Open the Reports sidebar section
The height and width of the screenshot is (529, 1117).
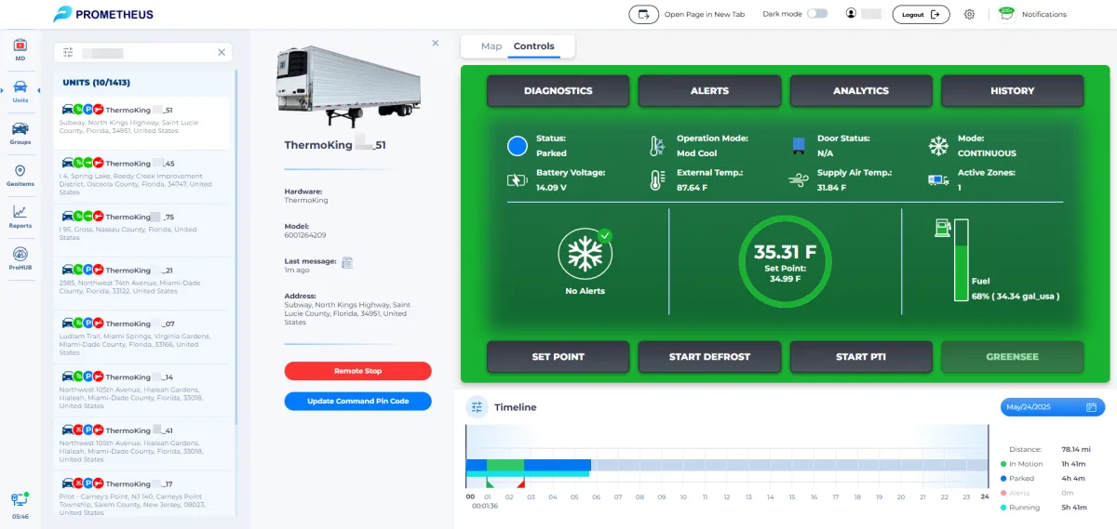[x=20, y=217]
